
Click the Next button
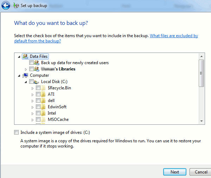tap(175, 172)
